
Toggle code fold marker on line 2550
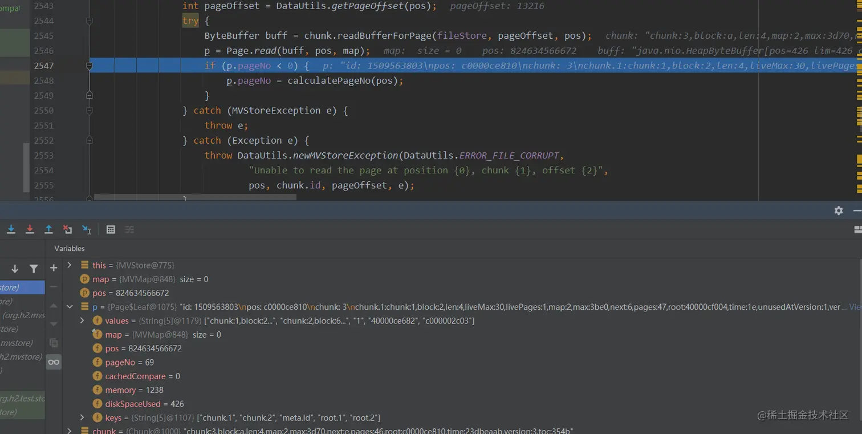[89, 110]
